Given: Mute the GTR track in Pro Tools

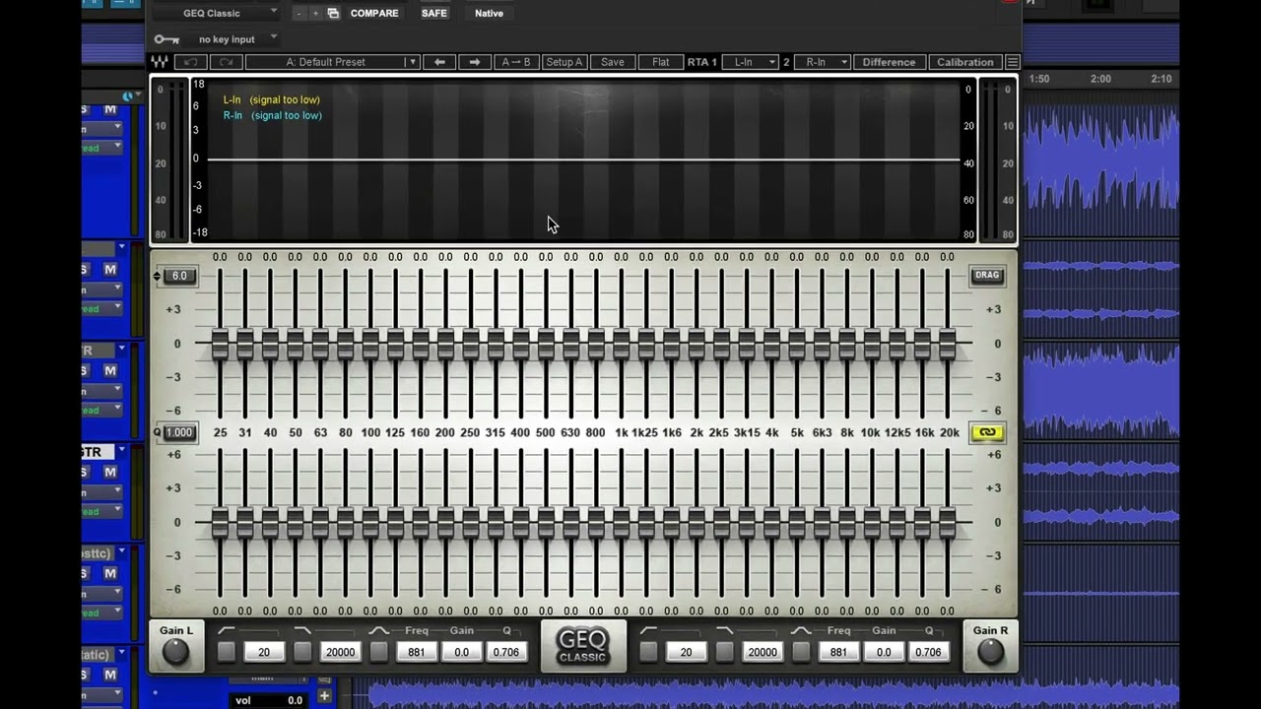Looking at the screenshot, I should [110, 472].
